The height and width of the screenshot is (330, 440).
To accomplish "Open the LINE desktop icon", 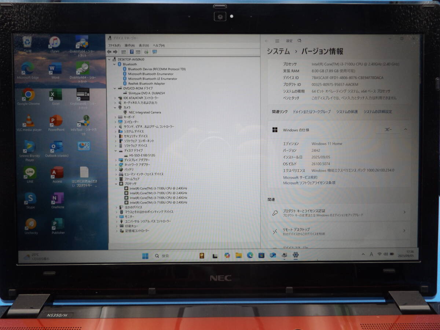I will 30,175.
